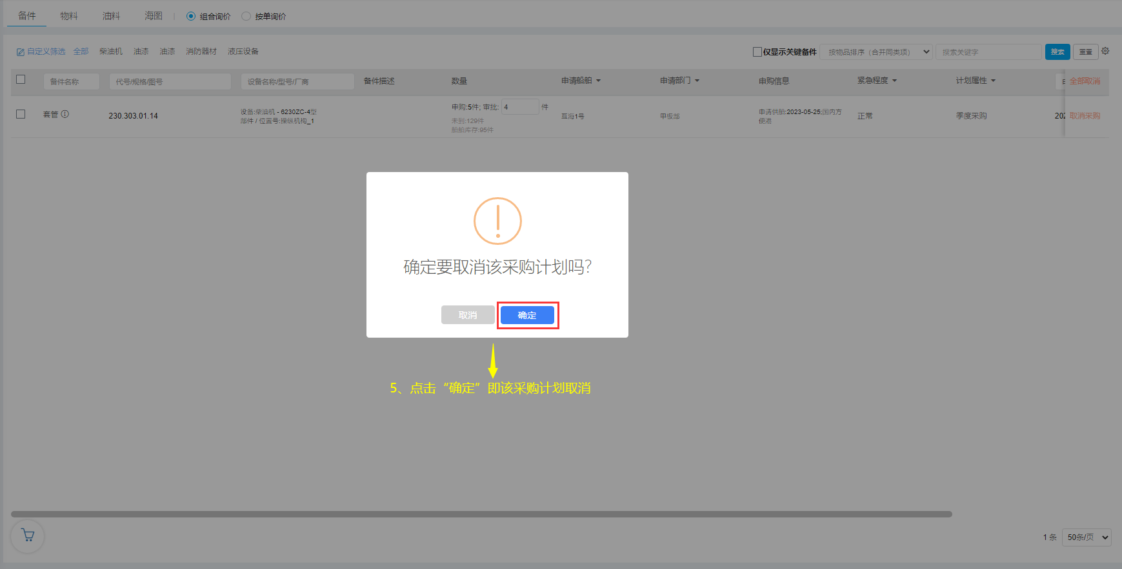Click the 审批 quantity input showing 4

pyautogui.click(x=520, y=107)
